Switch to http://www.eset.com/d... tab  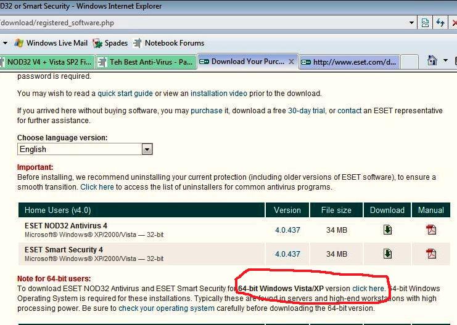pos(350,62)
